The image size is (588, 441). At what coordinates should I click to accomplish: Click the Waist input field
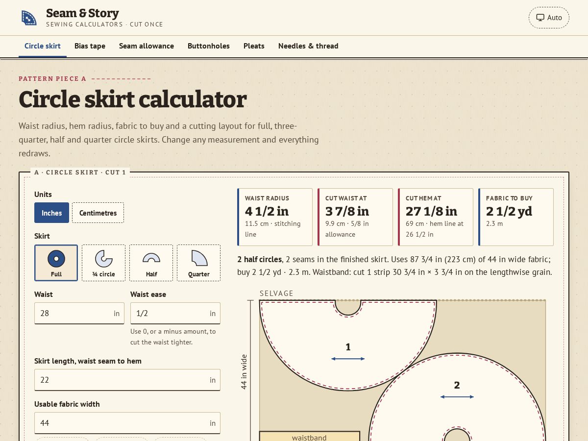[79, 313]
